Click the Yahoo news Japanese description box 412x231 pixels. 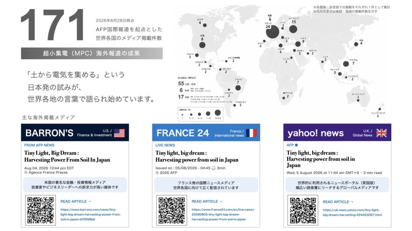click(337, 185)
